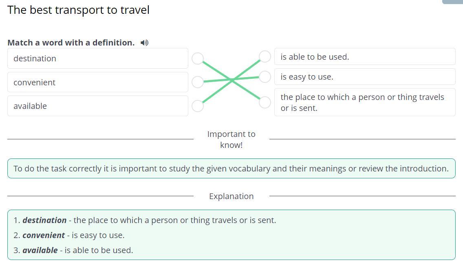Viewport: 463px width, 273px height.
Task: Click the circle beside "is able to be used."
Action: [x=265, y=56]
